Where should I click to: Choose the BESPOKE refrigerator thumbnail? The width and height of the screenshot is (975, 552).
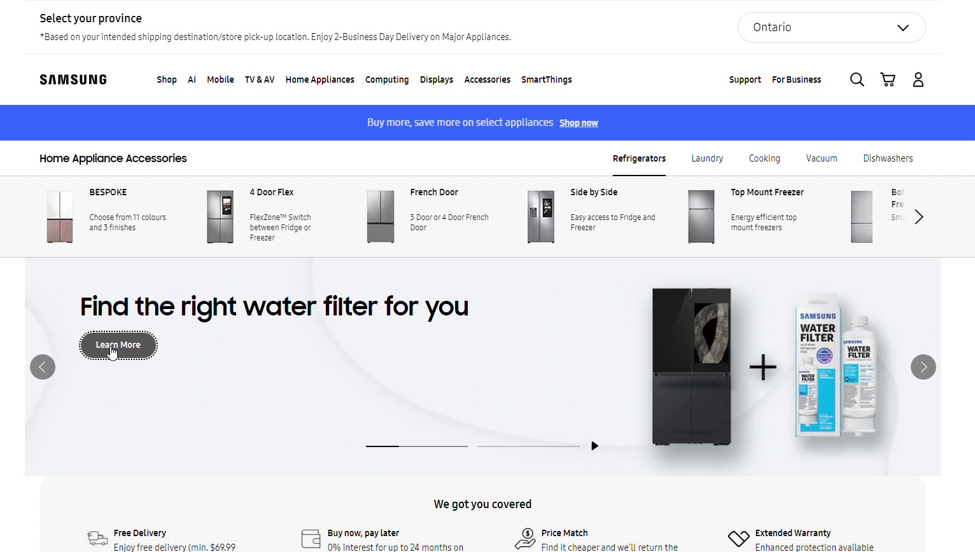[60, 217]
